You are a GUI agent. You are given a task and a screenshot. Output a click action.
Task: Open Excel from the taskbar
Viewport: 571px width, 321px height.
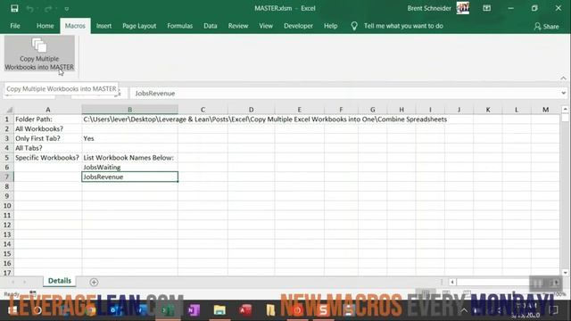click(x=168, y=310)
